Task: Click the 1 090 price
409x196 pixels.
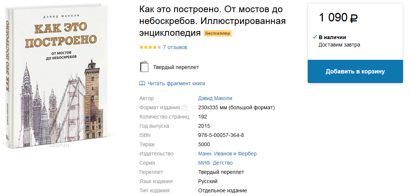Action: [333, 17]
